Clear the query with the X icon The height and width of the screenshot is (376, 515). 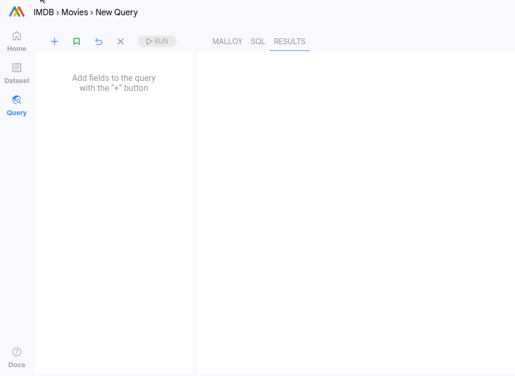coord(121,41)
